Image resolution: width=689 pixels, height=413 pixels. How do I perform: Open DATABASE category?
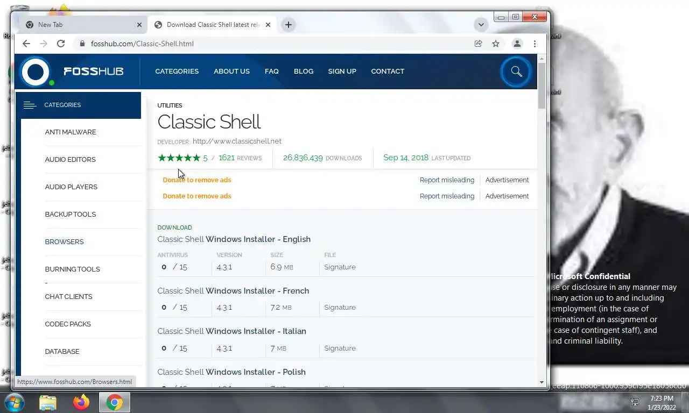point(62,351)
